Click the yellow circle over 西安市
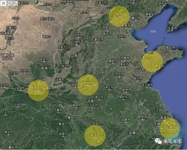This screenshot has width=187, height=150. 38,90
